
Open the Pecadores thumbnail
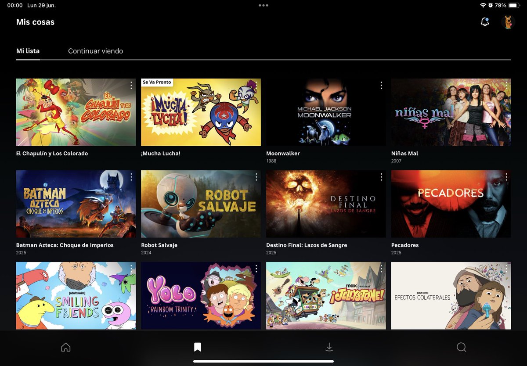[x=451, y=204]
